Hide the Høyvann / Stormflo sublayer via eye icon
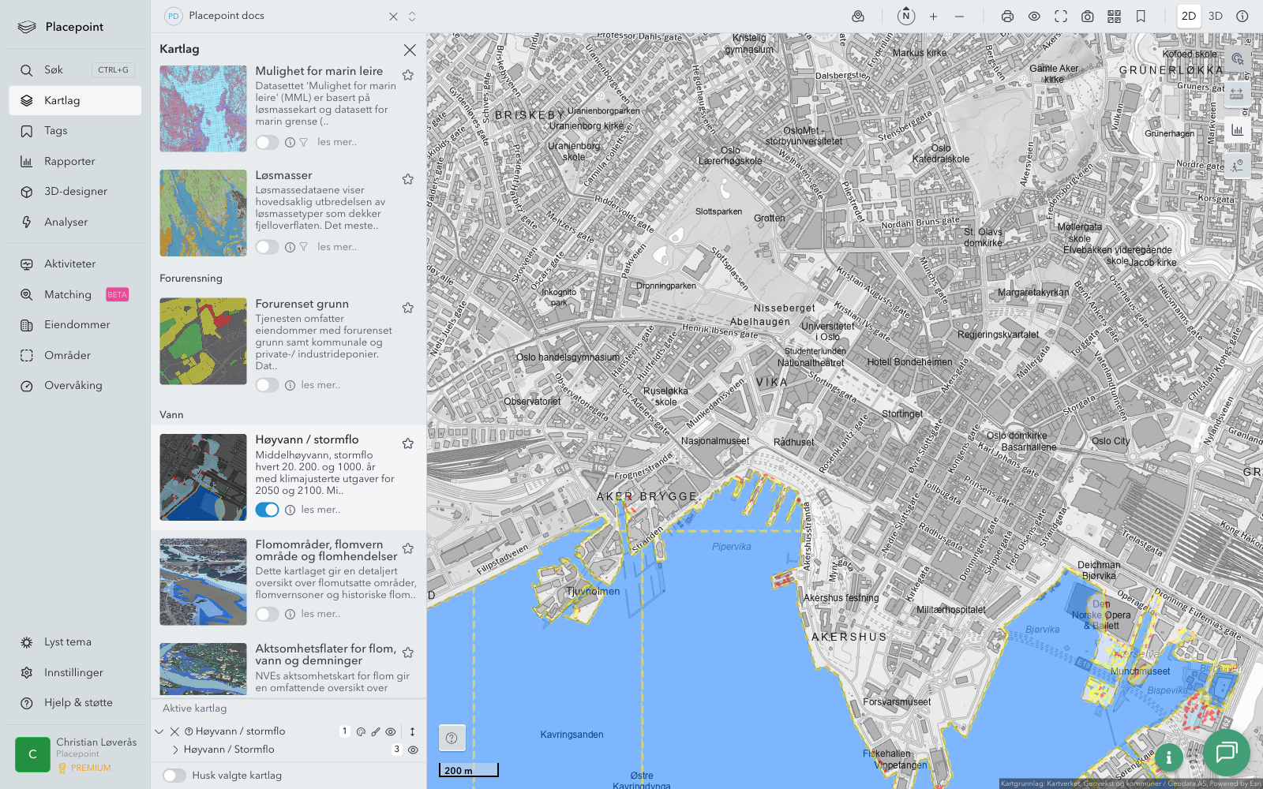The image size is (1263, 789). point(413,750)
